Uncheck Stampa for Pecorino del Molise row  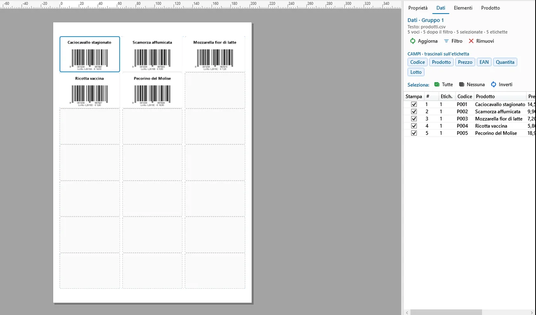click(414, 133)
